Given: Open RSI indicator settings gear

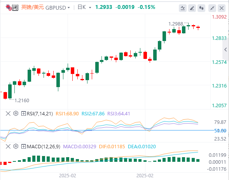Looking at the screenshot, I should tap(16, 113).
